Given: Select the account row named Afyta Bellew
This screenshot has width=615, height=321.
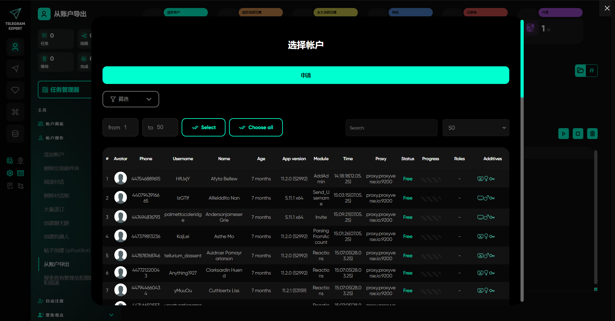Looking at the screenshot, I should coord(224,179).
